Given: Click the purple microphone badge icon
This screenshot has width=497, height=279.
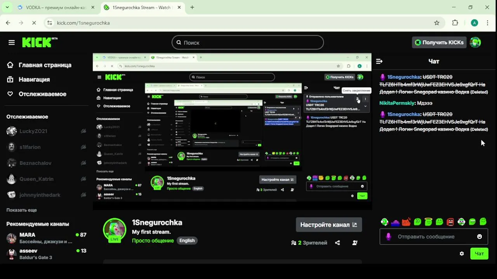Looking at the screenshot, I should click(388, 237).
